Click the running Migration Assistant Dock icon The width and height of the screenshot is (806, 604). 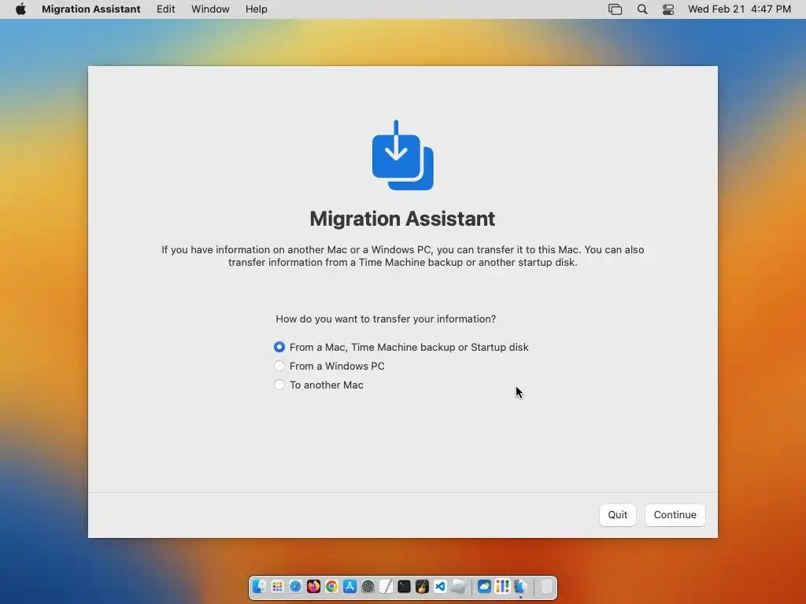click(520, 587)
